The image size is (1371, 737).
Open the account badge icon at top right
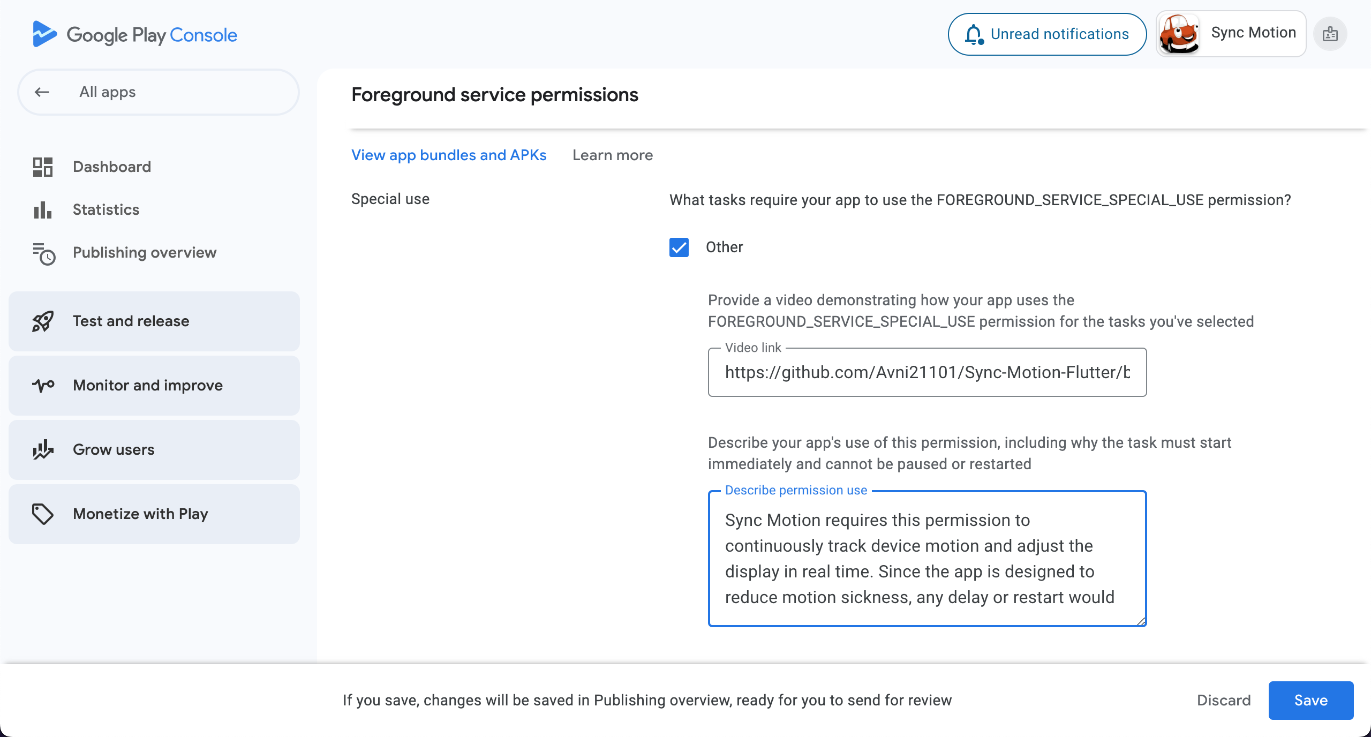coord(1330,34)
